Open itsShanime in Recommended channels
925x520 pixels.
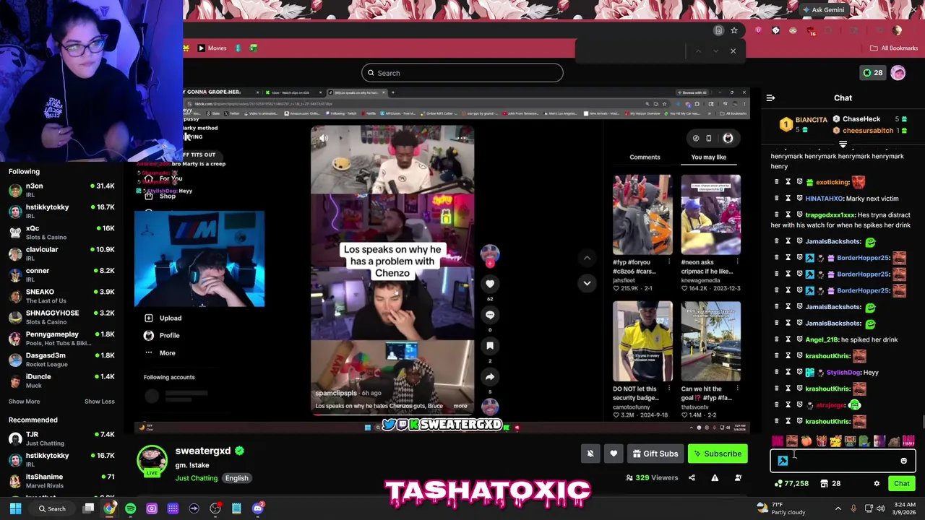click(x=61, y=481)
